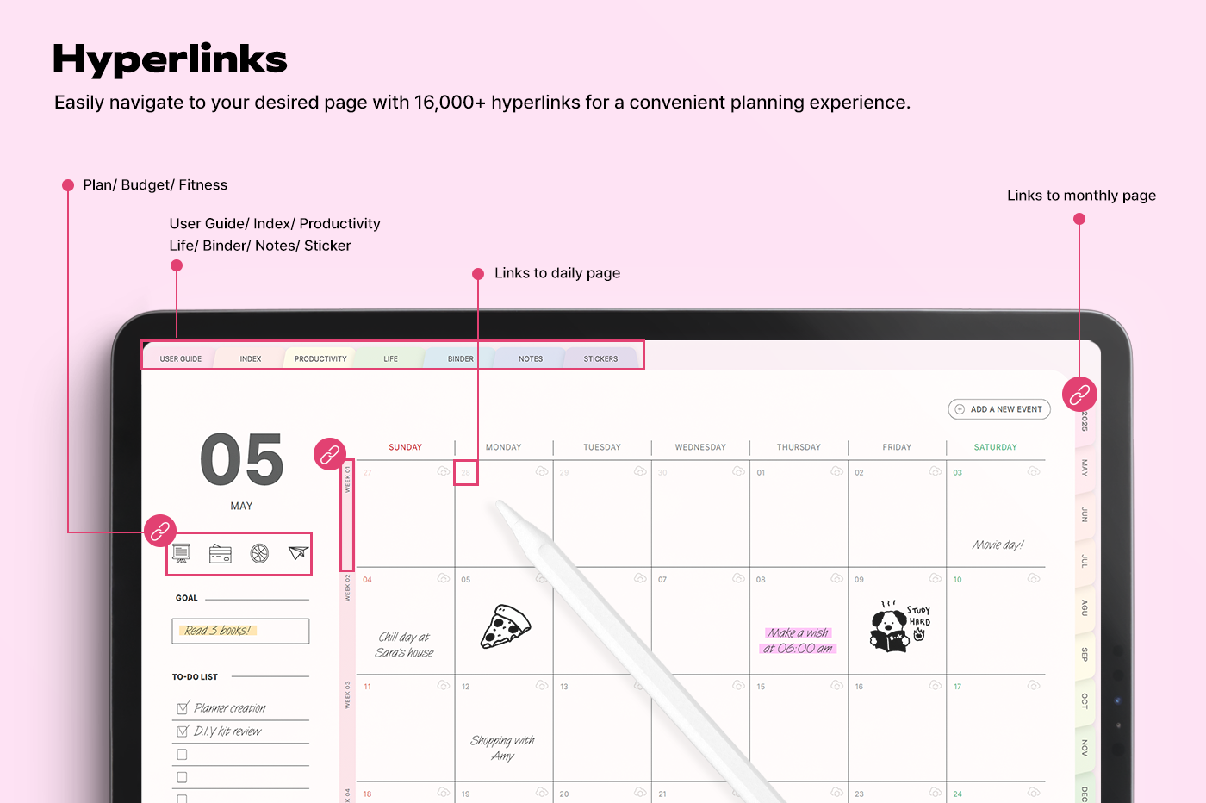
Task: Tick the first empty to-do checkbox under D.I.Y kit review
Action: [182, 755]
